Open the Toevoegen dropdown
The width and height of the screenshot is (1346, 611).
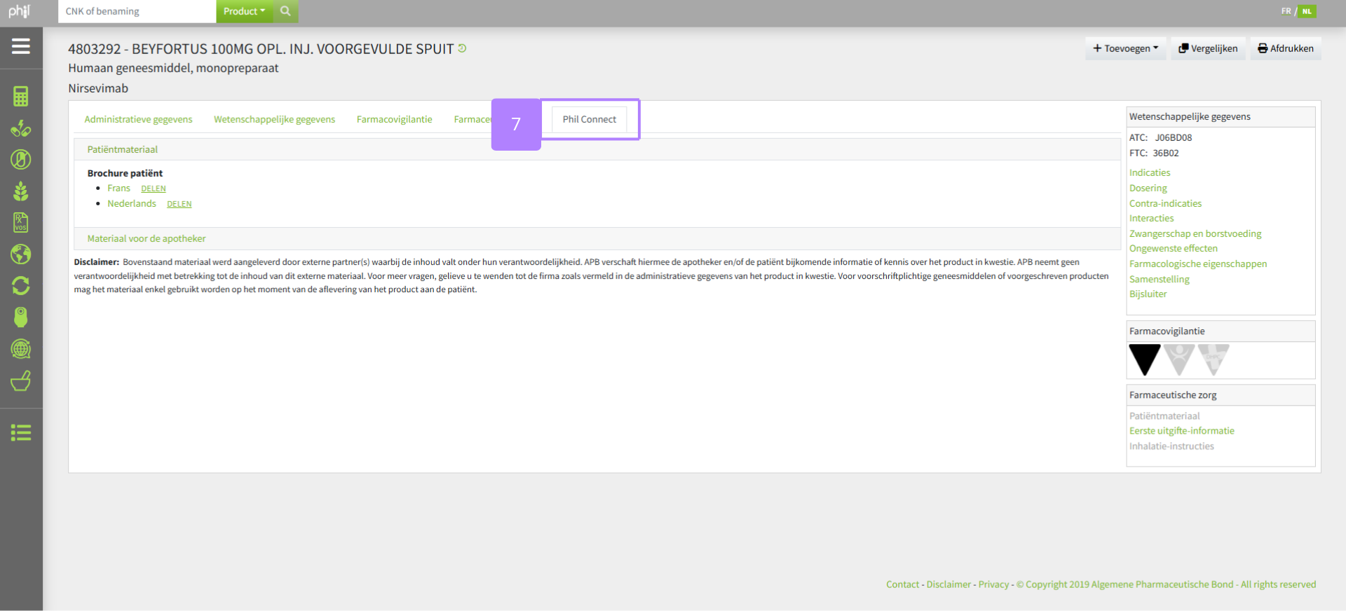[x=1126, y=48]
